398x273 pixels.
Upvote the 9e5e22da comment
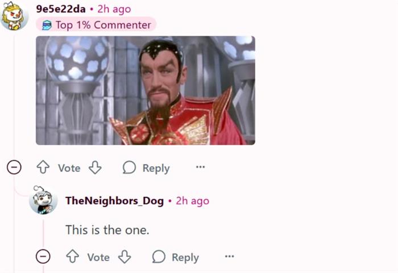(x=43, y=167)
